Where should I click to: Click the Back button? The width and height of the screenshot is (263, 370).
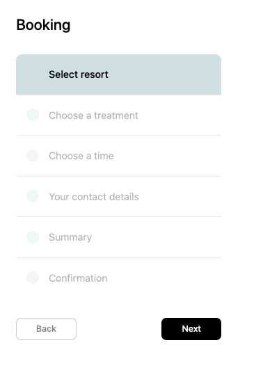point(47,329)
